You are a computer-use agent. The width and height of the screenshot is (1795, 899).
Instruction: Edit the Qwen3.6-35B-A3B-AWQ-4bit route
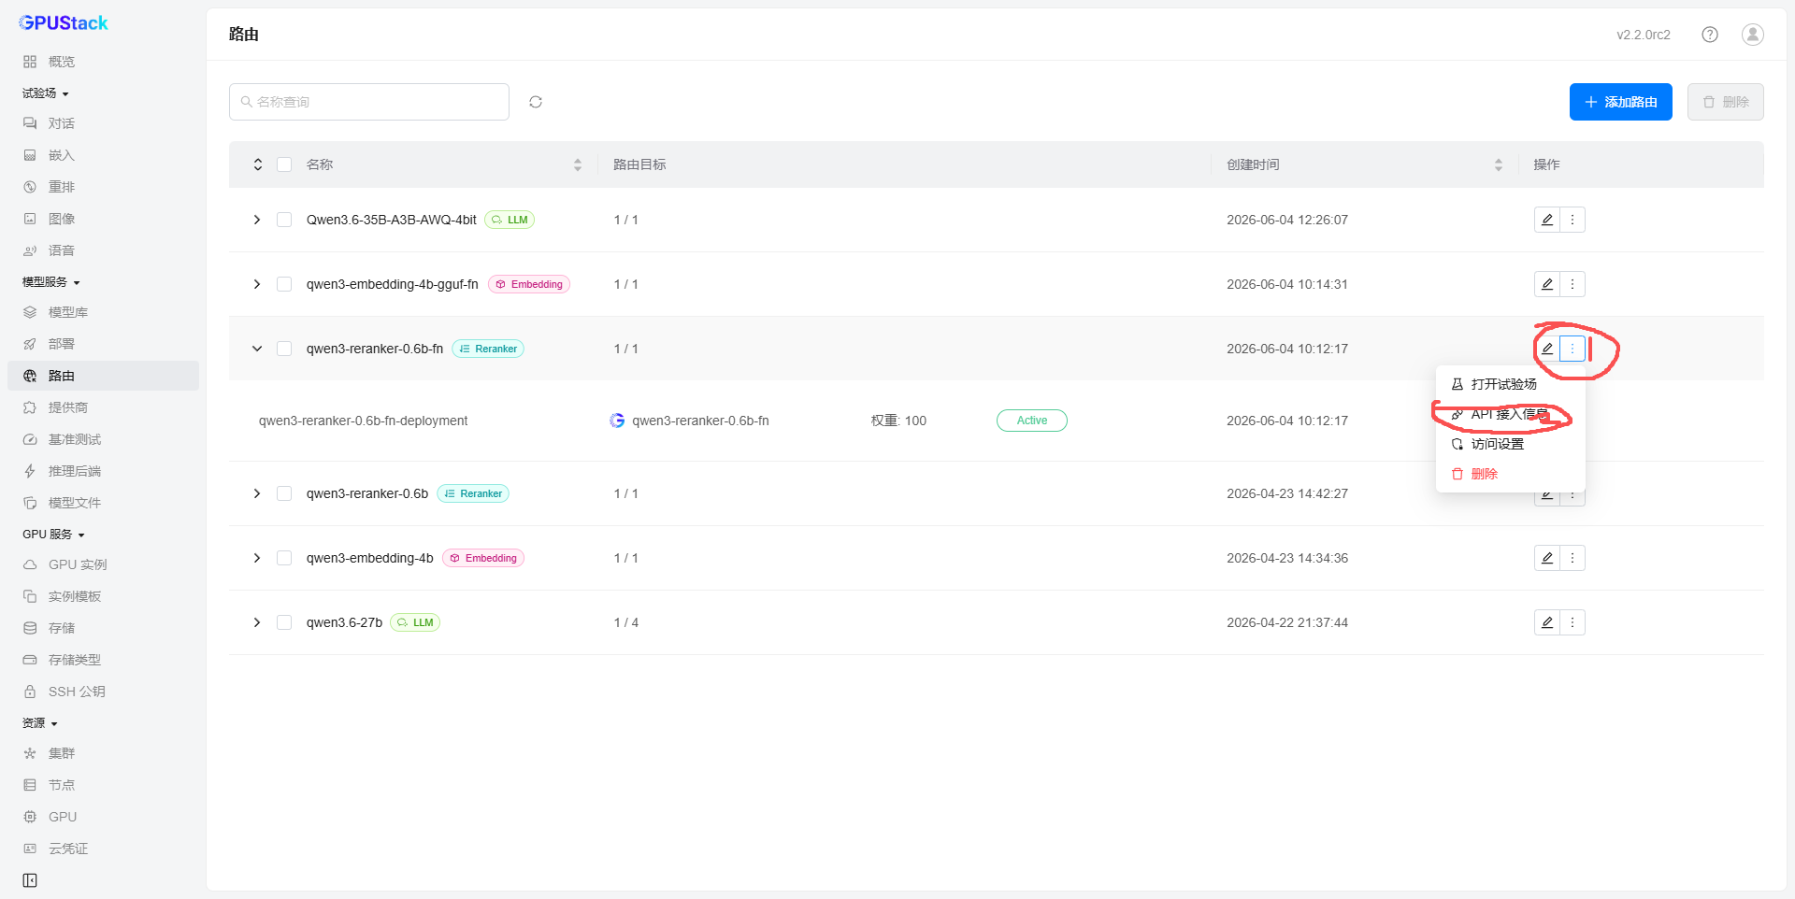point(1547,220)
